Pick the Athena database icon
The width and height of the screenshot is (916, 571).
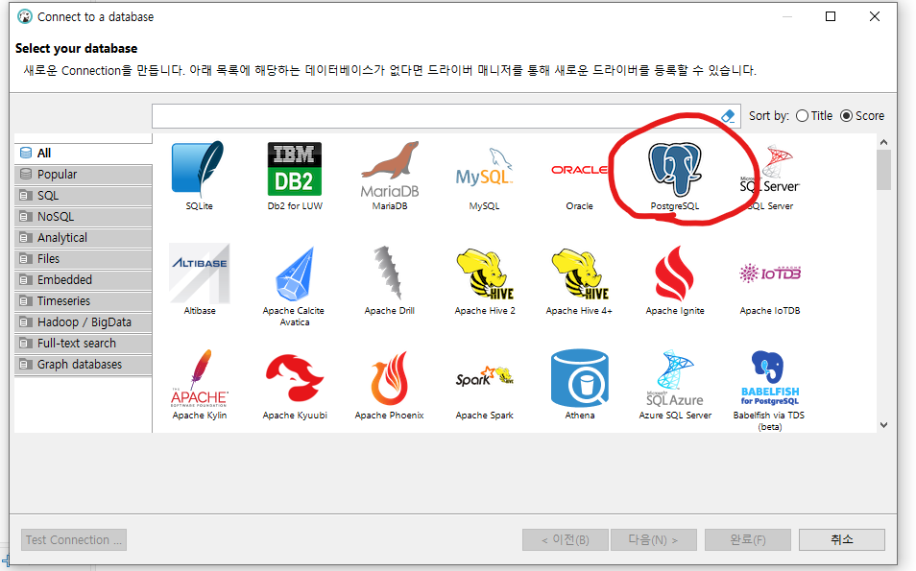[x=579, y=379]
